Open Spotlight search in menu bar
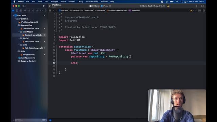This screenshot has width=217, height=122. pos(181,2)
